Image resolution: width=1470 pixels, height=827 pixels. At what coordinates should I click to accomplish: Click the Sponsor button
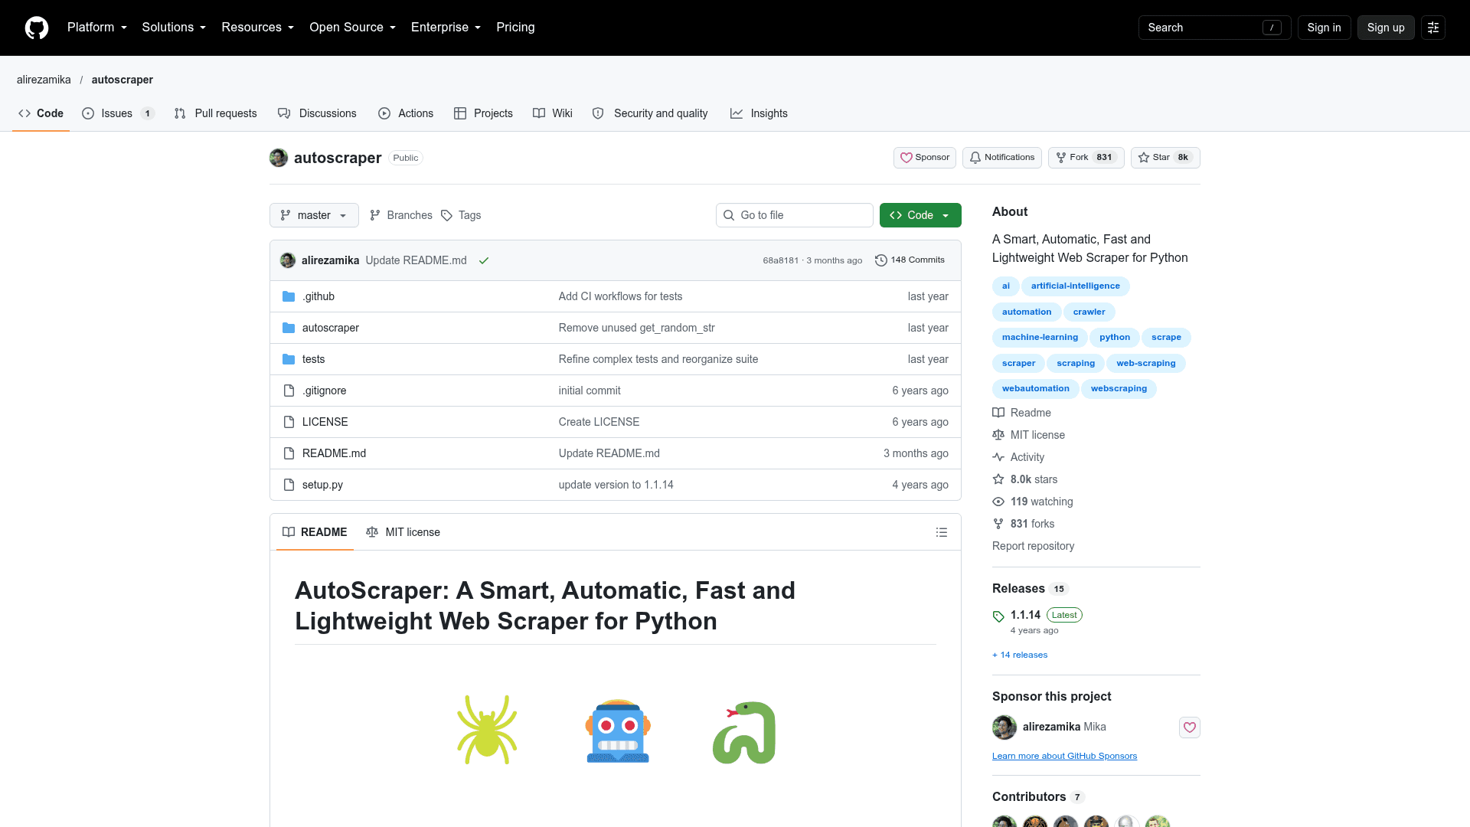(x=925, y=158)
